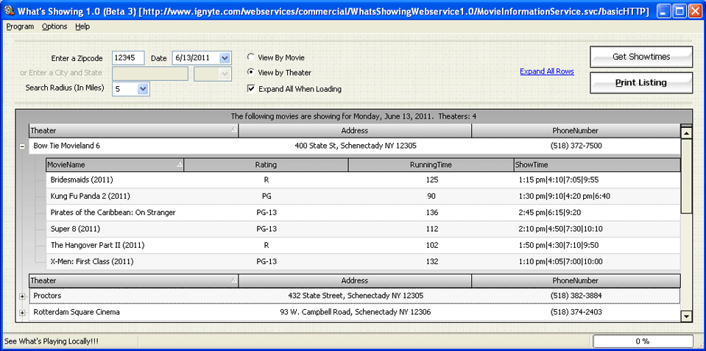
Task: Click showtimes 2:10 pm|4:50|7:30|10:10
Action: [560, 229]
